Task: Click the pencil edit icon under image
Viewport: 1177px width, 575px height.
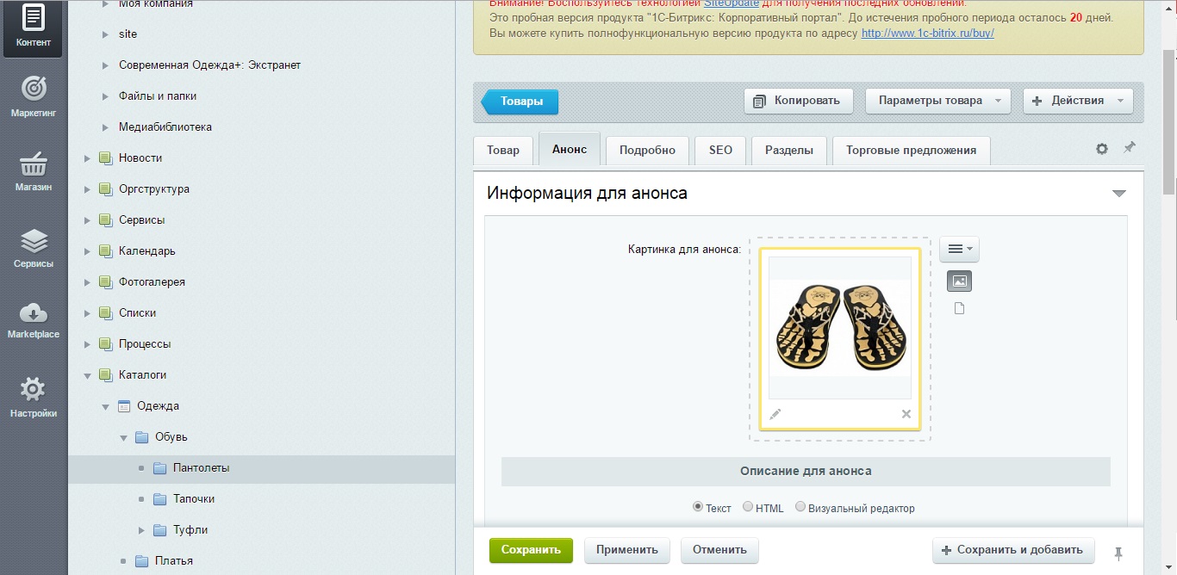Action: [775, 414]
